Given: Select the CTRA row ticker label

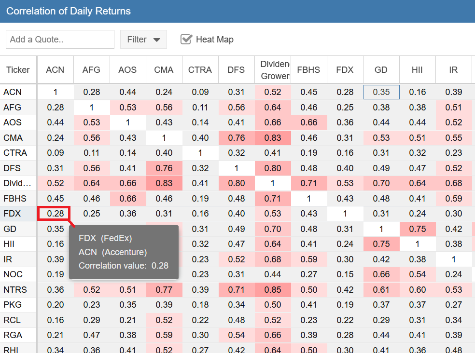Looking at the screenshot, I should point(15,153).
